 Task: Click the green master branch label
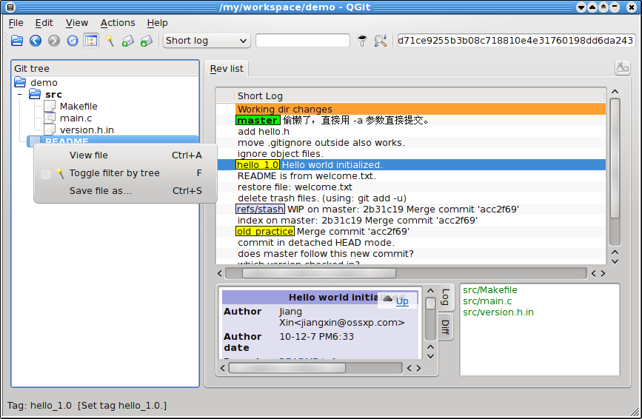258,121
